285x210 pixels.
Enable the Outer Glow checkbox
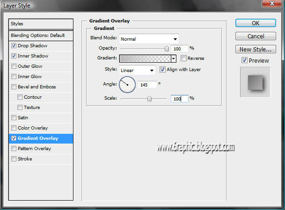tap(14, 66)
